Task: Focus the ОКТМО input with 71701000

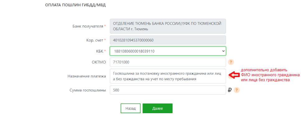Action: click(168, 62)
